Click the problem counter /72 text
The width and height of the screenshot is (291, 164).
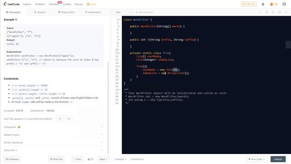pos(90,159)
